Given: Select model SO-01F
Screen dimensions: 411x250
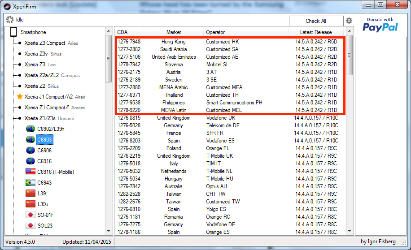Looking at the screenshot, I should coord(46,215).
